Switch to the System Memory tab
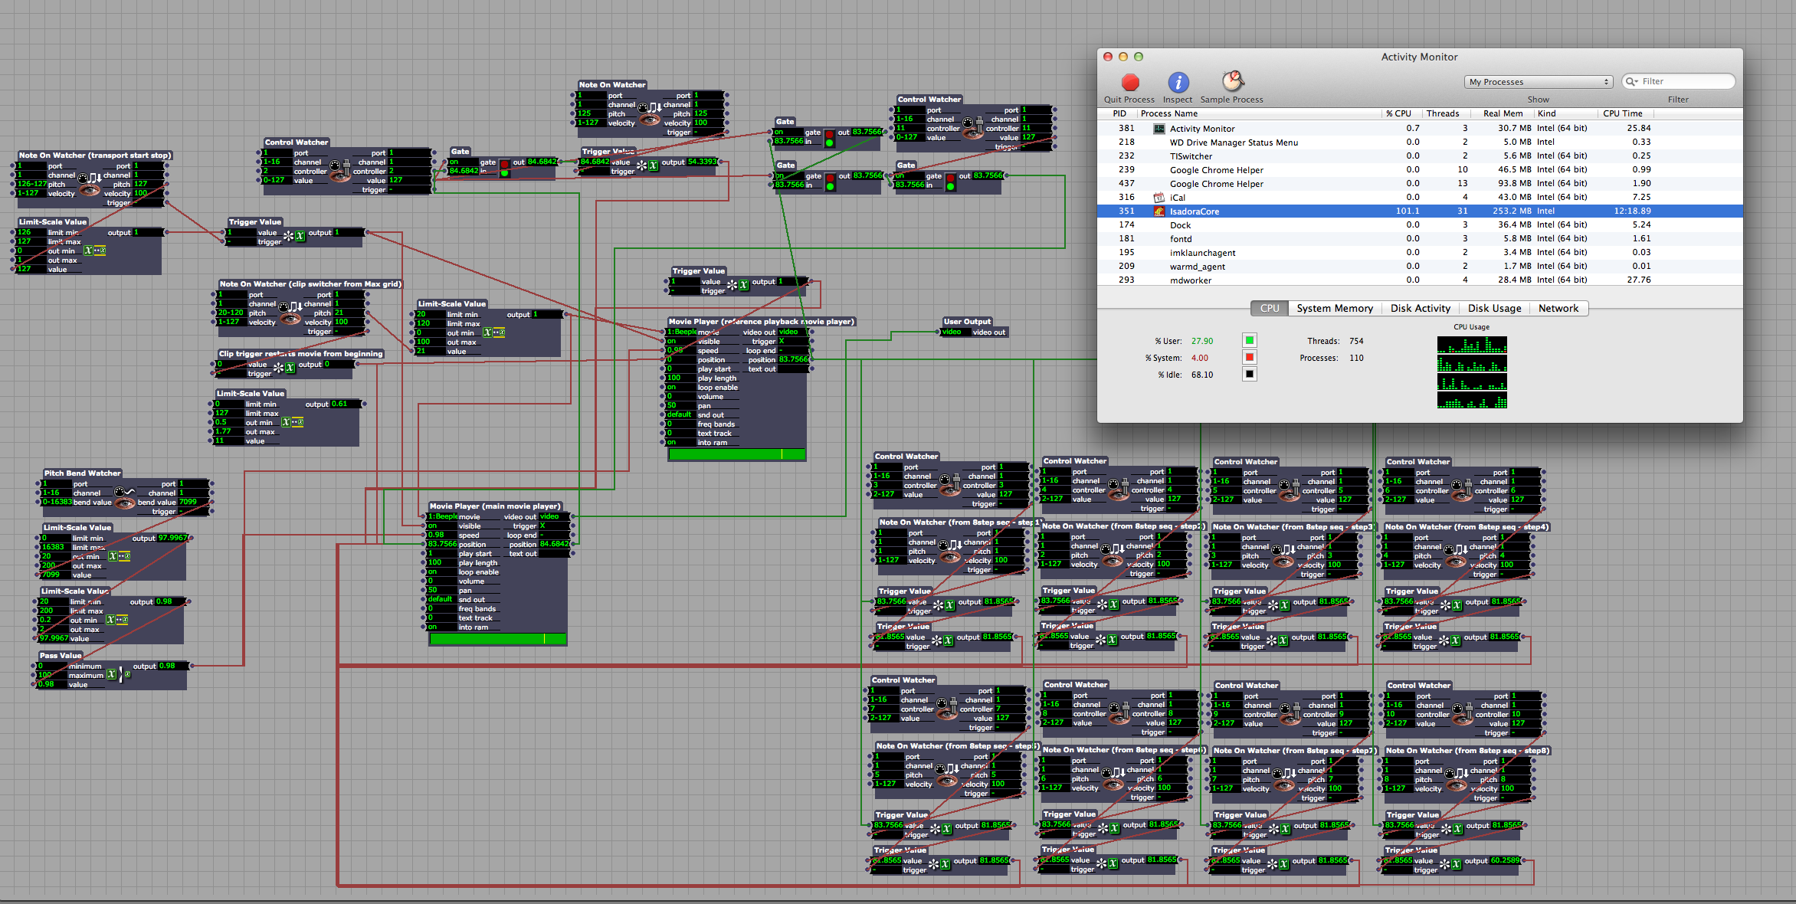1796x904 pixels. (1335, 308)
